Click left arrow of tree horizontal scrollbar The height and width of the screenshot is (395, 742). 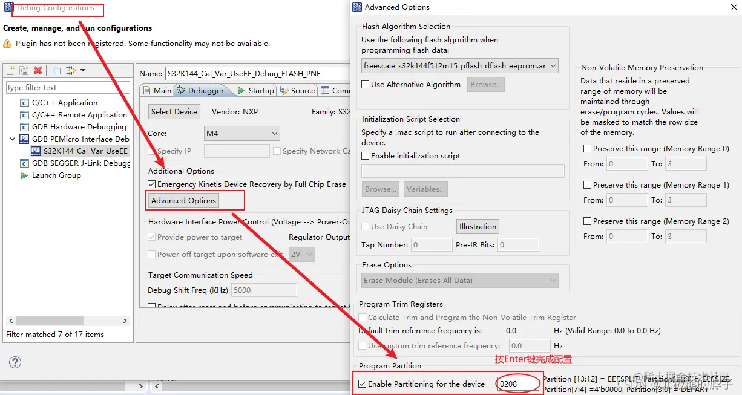[x=11, y=321]
